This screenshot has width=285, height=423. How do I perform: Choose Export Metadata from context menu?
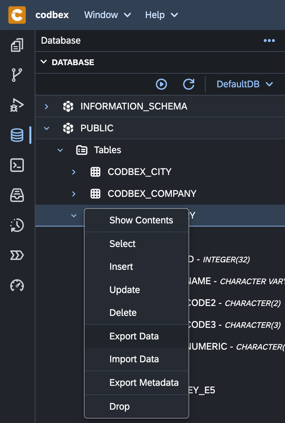pos(136,383)
